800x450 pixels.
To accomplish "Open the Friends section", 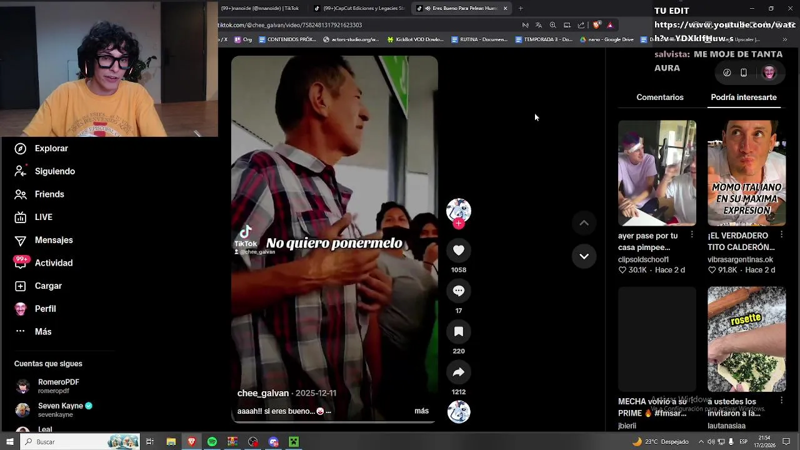I will pyautogui.click(x=39, y=194).
